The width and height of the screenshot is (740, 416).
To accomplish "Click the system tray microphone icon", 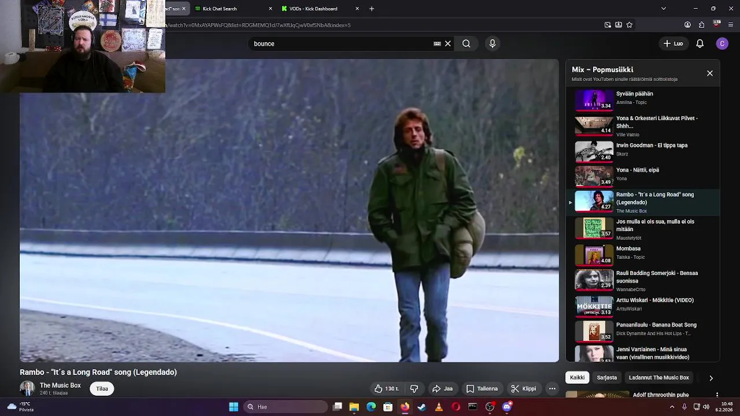I will click(684, 407).
